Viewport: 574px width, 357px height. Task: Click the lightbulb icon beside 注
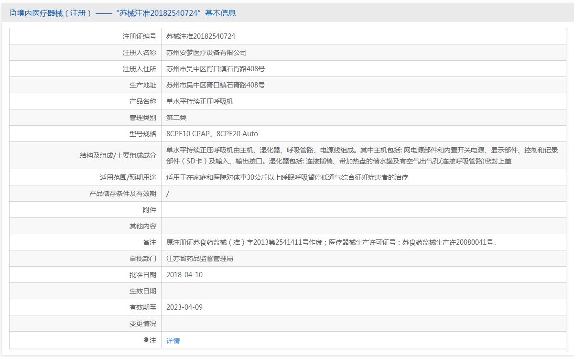146,340
